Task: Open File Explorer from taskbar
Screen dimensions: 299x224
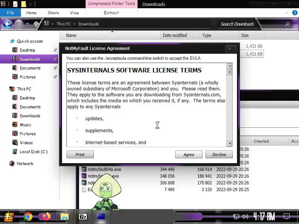Action: tap(64, 217)
